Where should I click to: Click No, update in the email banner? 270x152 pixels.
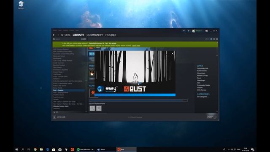click(x=113, y=43)
